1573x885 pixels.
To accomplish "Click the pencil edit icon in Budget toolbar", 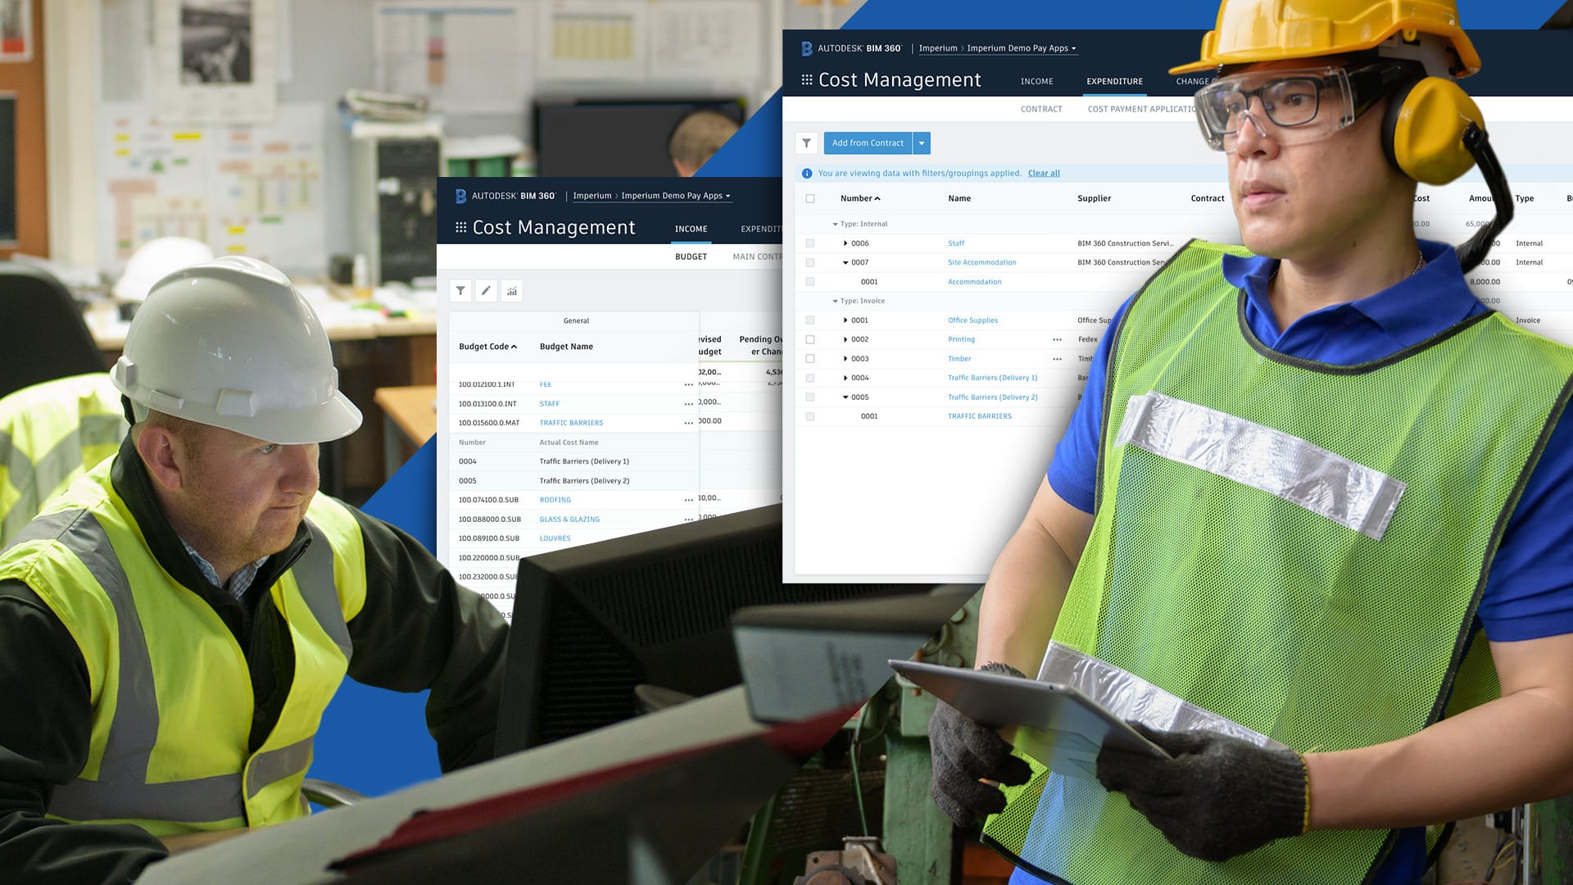I will 486,291.
